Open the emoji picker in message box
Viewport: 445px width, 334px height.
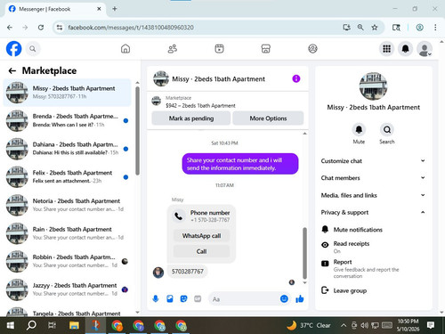pos(284,298)
